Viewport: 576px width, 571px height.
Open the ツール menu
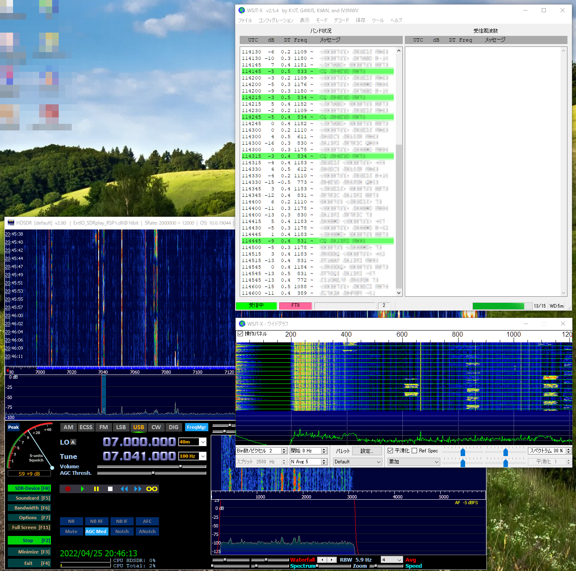point(377,20)
